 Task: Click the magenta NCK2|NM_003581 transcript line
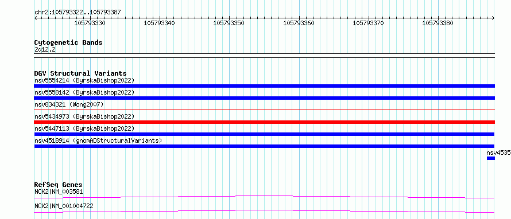(x=264, y=197)
